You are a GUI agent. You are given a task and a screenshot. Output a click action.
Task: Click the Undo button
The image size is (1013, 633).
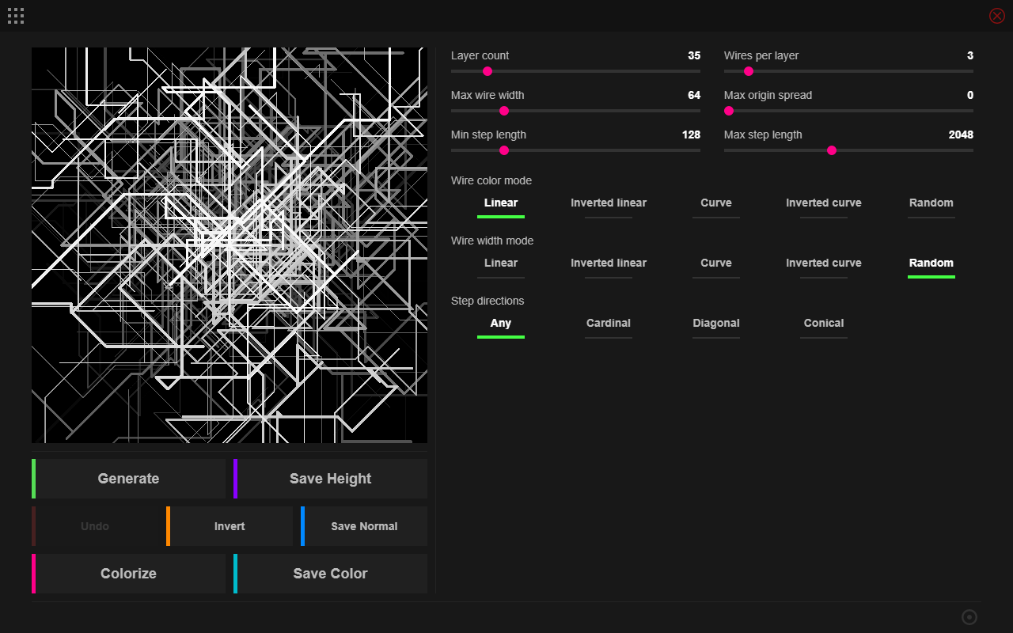[x=95, y=526]
